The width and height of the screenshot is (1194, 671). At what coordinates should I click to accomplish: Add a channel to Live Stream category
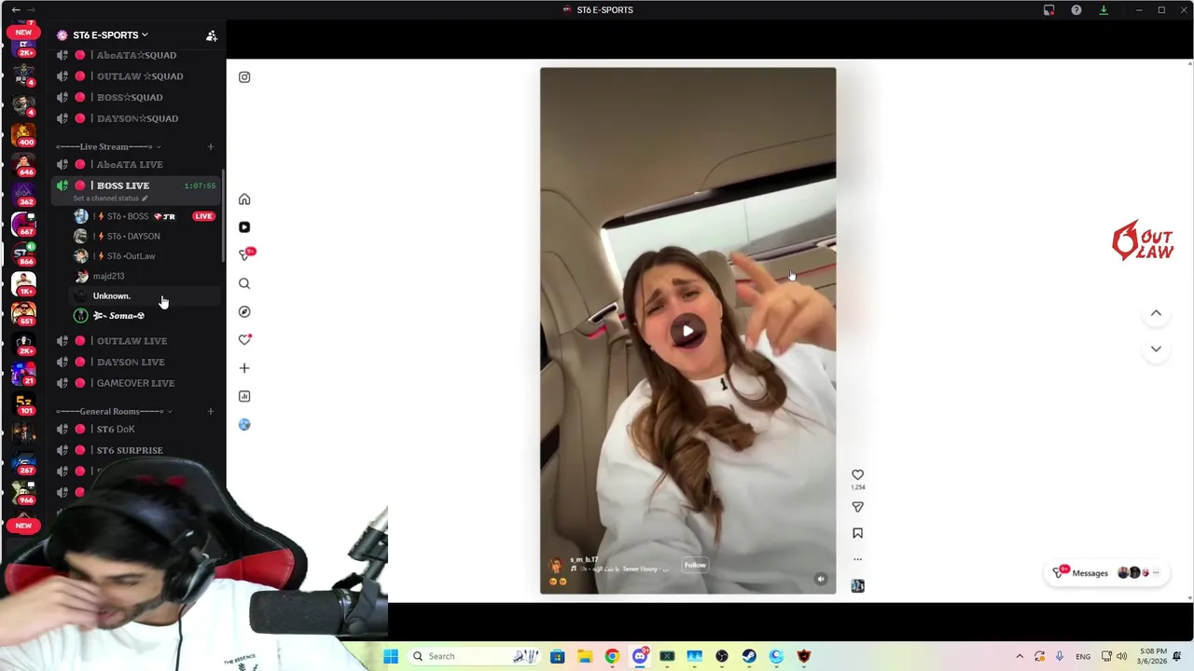210,146
